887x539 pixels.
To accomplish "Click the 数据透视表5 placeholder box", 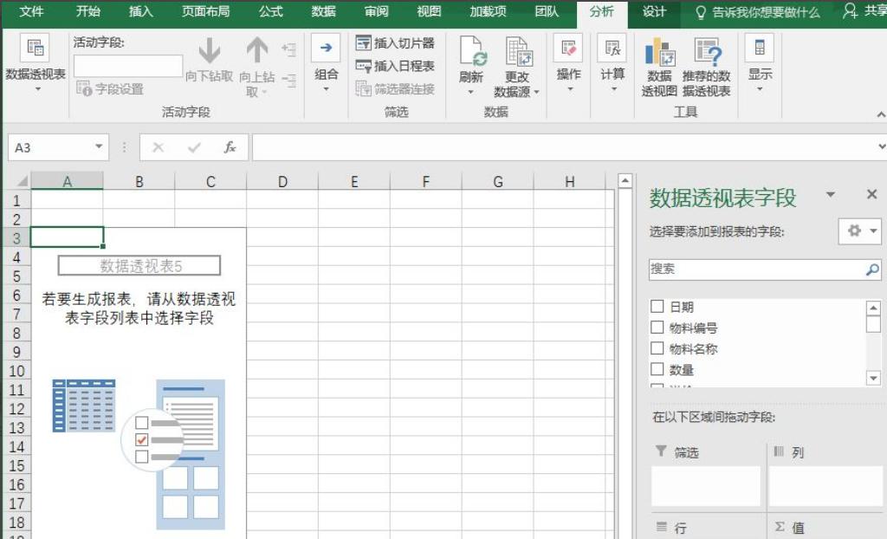I will tap(139, 265).
